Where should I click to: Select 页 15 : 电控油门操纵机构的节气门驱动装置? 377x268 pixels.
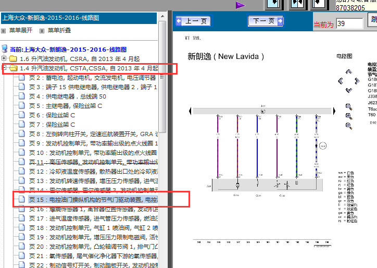click(x=93, y=200)
